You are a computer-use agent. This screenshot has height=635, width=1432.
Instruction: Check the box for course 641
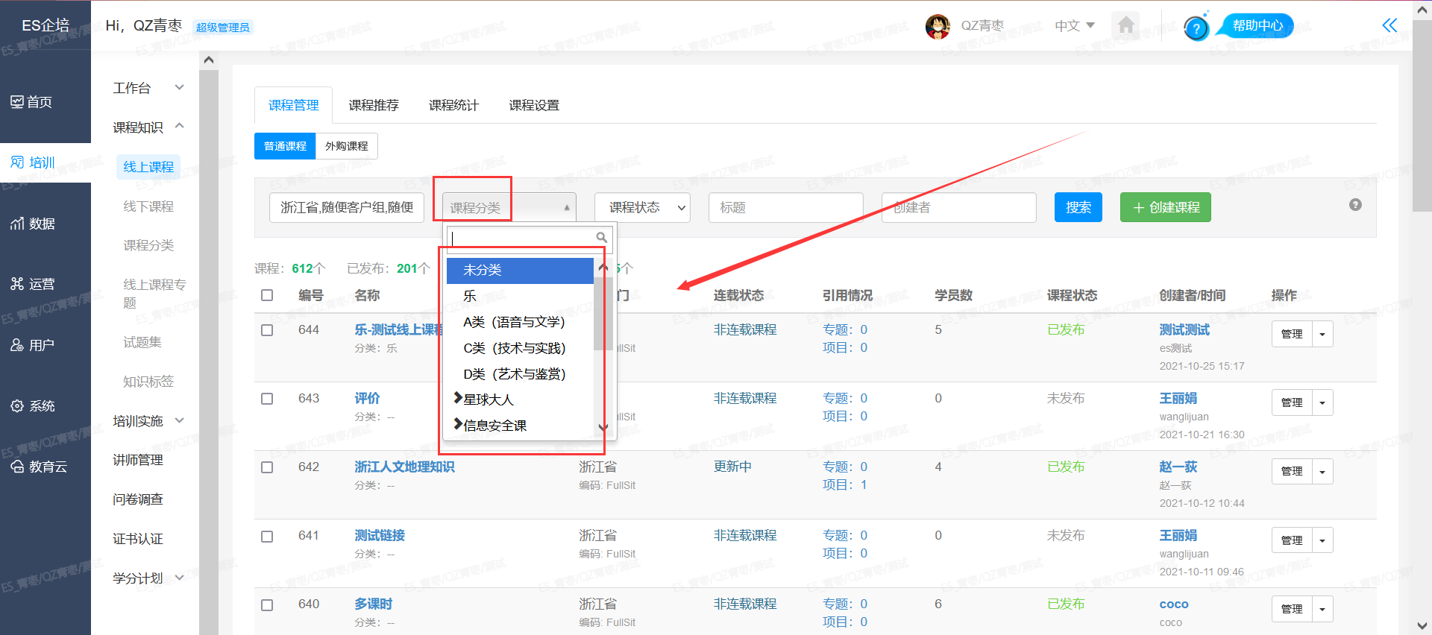[x=267, y=537]
